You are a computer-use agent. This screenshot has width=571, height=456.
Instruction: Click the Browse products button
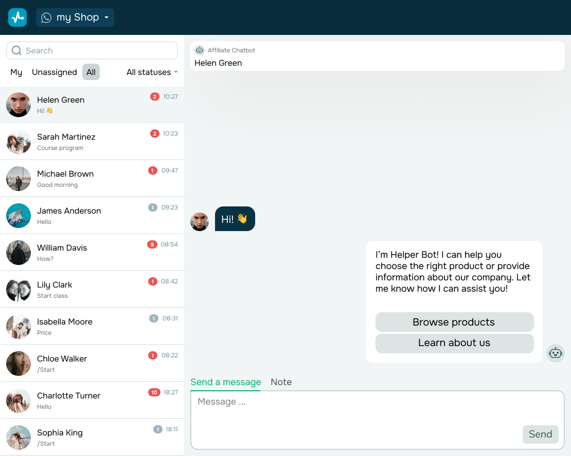coord(454,322)
